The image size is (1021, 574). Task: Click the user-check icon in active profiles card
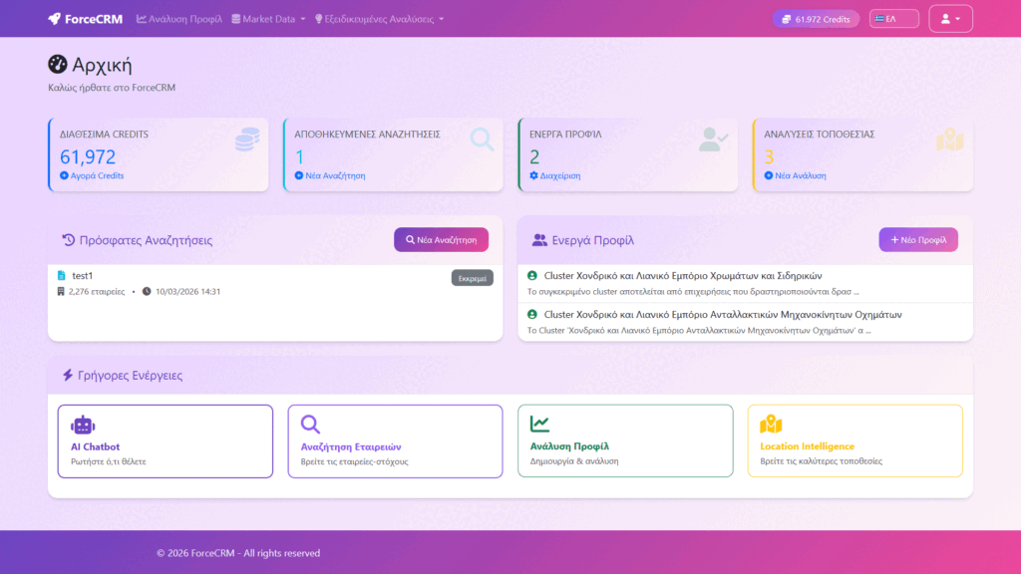click(713, 141)
